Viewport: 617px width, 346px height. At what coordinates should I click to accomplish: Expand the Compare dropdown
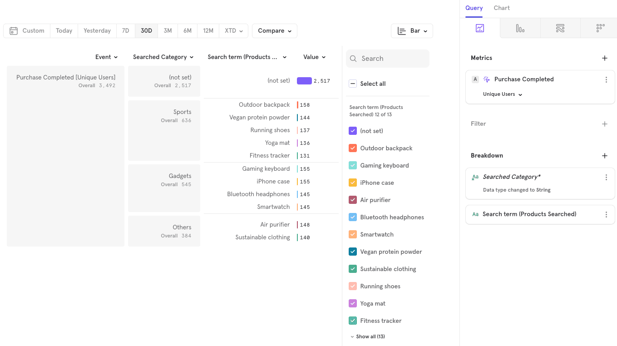click(x=274, y=30)
